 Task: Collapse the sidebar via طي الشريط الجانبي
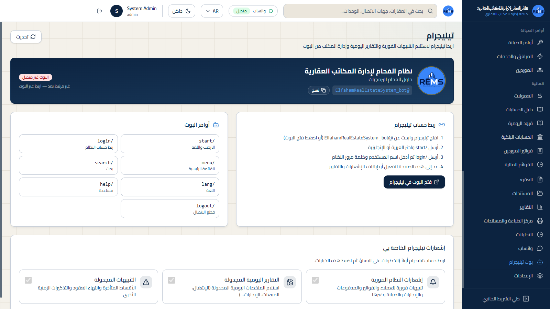[x=506, y=299]
